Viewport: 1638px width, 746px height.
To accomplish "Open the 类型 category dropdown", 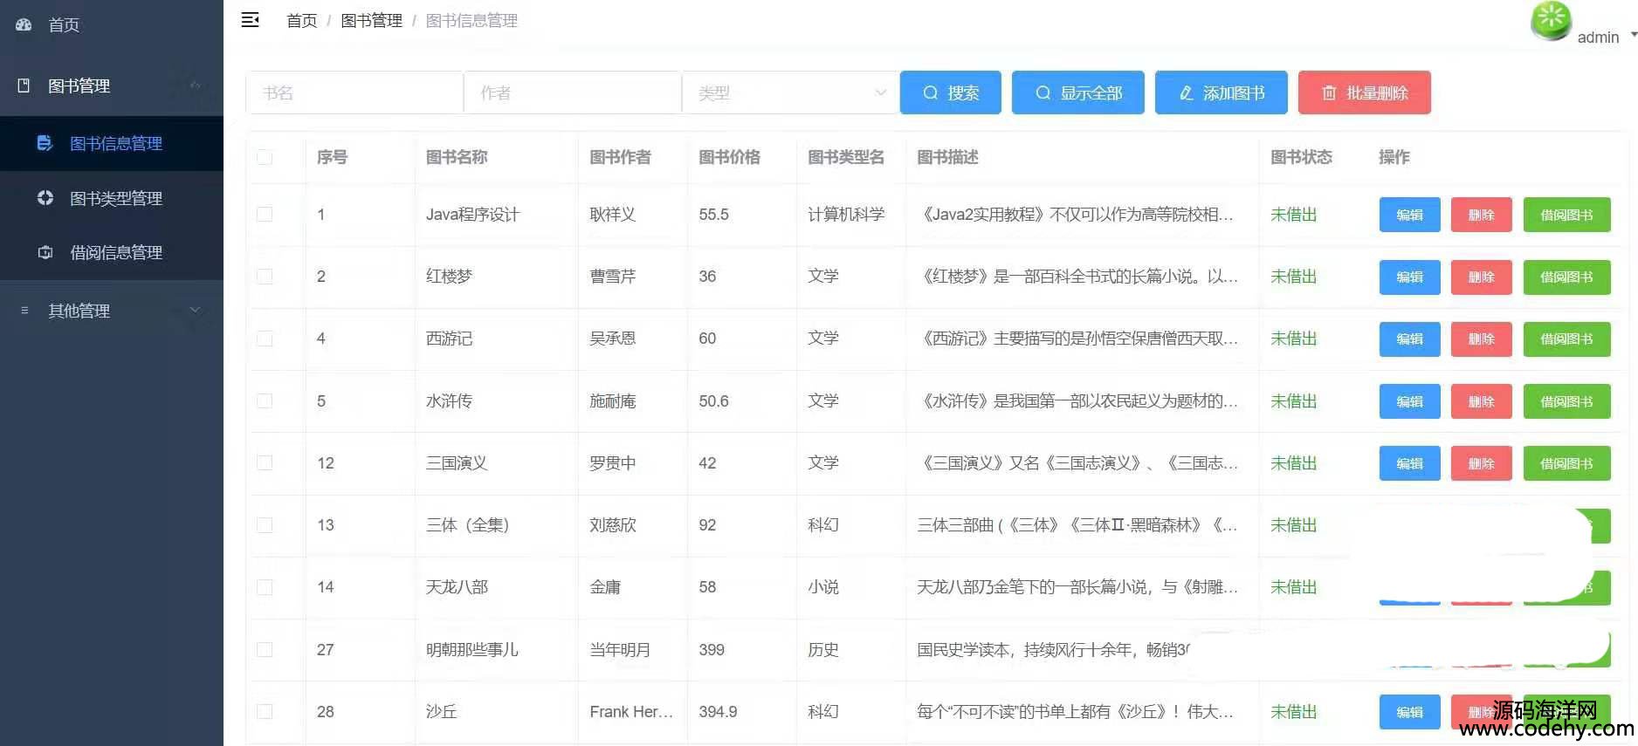I will click(789, 92).
